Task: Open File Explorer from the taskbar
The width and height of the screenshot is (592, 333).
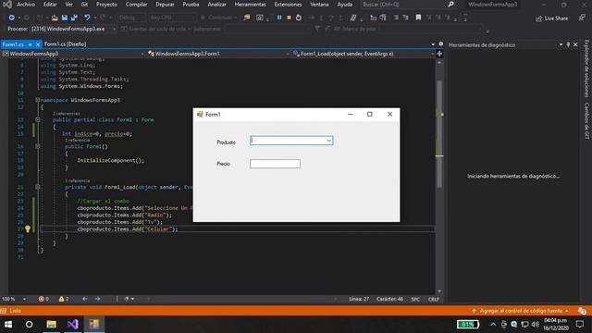Action: pos(52,325)
